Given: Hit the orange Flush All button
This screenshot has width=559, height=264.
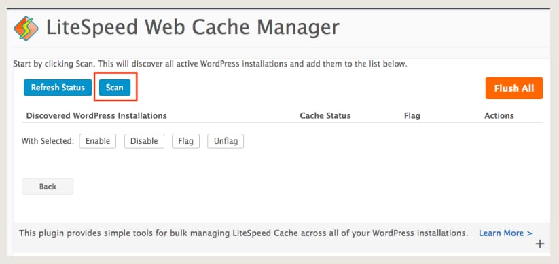Looking at the screenshot, I should tap(514, 88).
